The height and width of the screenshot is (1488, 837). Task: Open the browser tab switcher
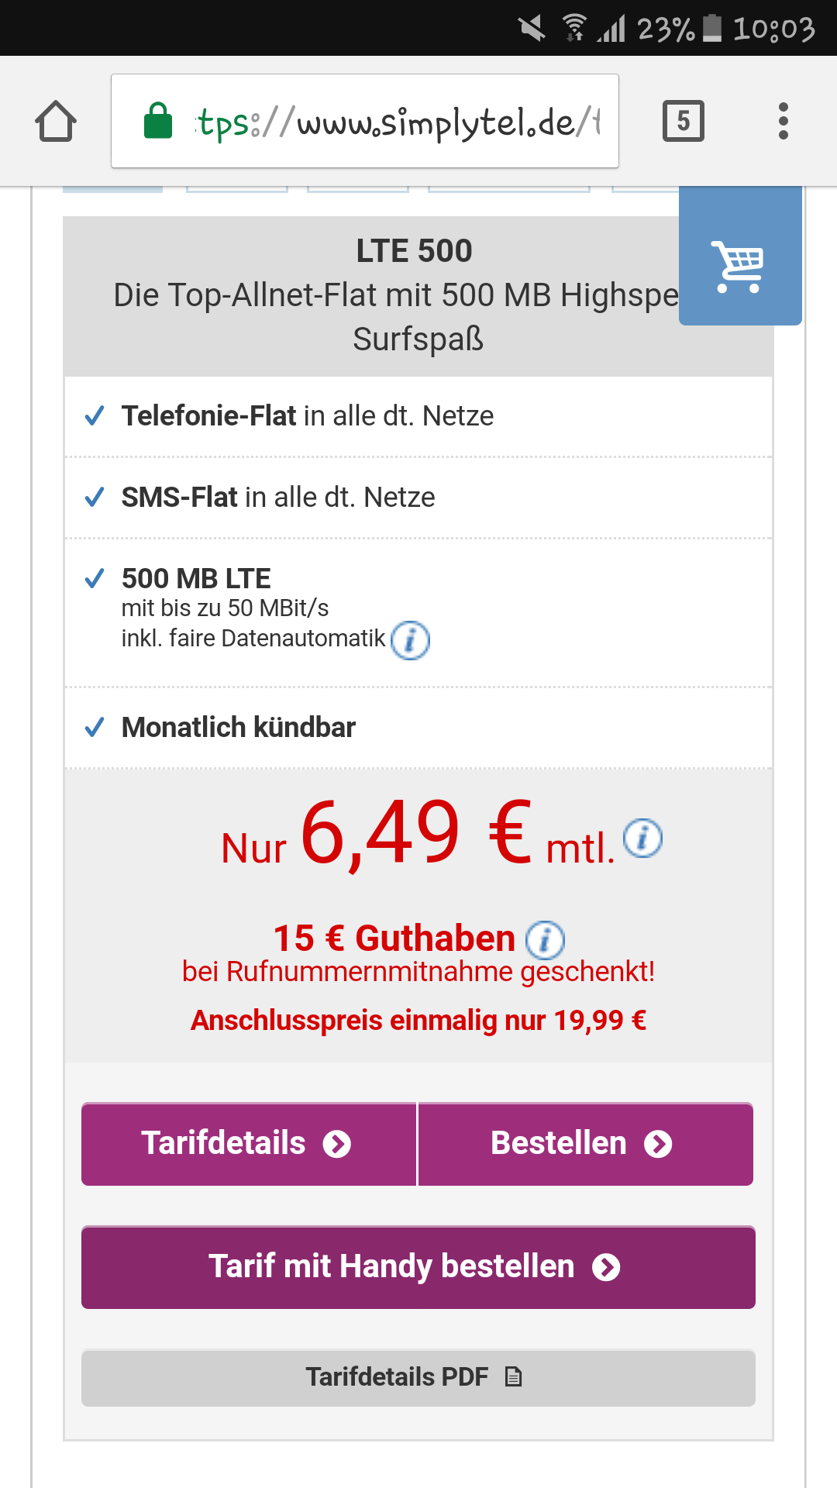coord(683,121)
